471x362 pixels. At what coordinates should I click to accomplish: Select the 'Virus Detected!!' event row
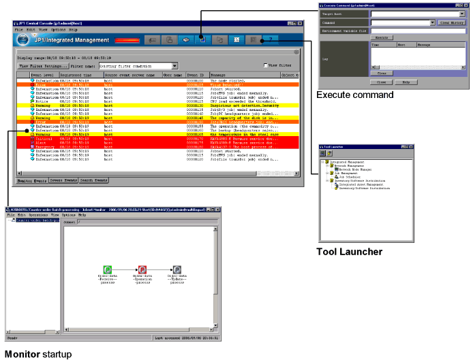[x=158, y=85]
